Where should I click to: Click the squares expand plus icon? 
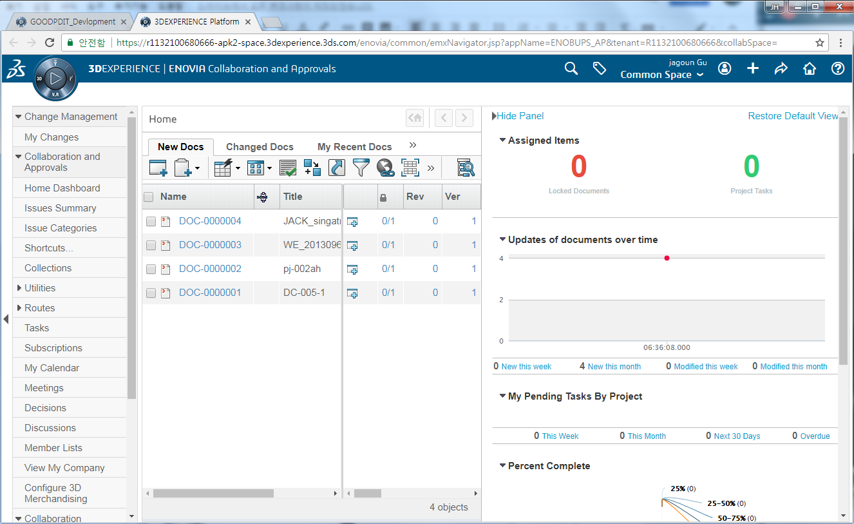pyautogui.click(x=312, y=168)
